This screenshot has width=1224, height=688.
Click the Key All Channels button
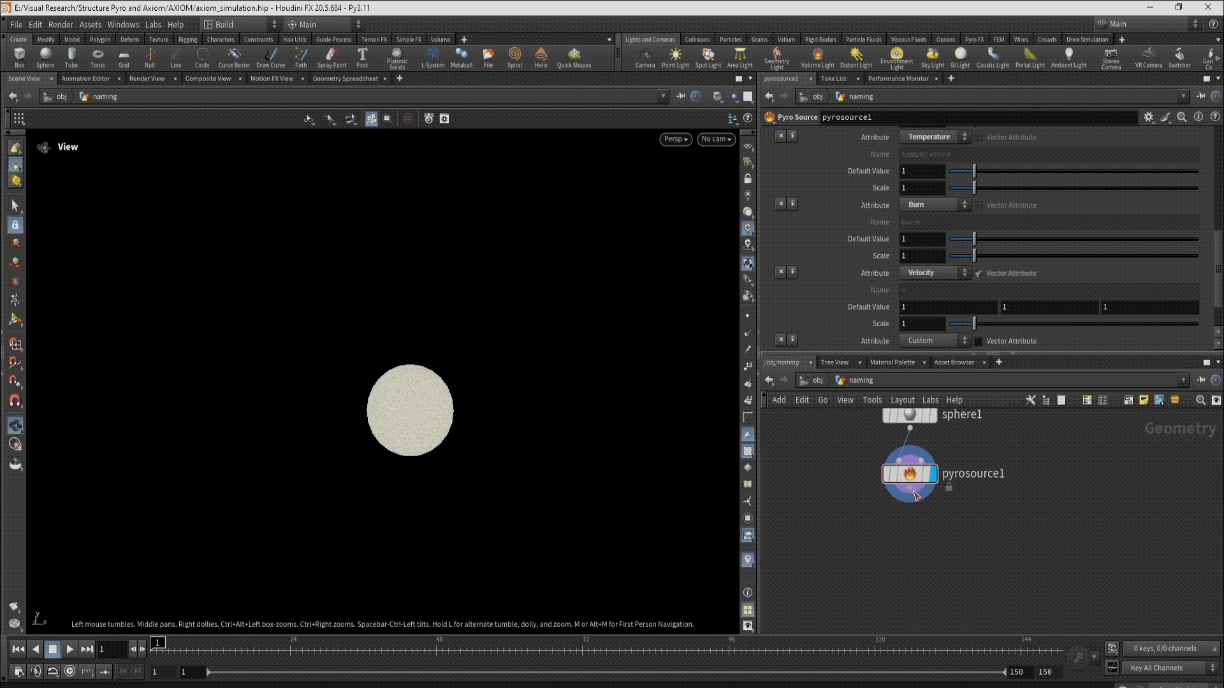(x=1156, y=668)
